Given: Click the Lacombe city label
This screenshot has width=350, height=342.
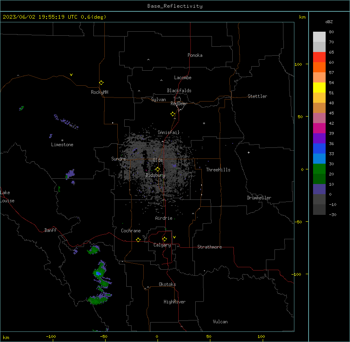Looking at the screenshot, I should point(183,78).
